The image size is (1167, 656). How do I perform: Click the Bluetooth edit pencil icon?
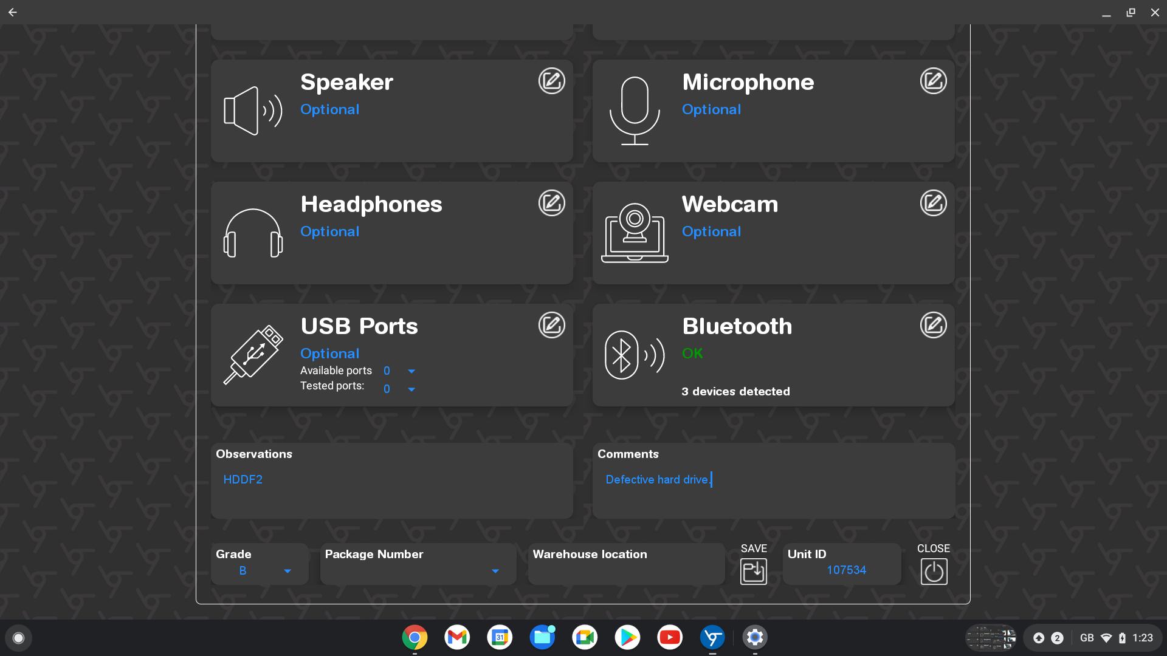933,325
